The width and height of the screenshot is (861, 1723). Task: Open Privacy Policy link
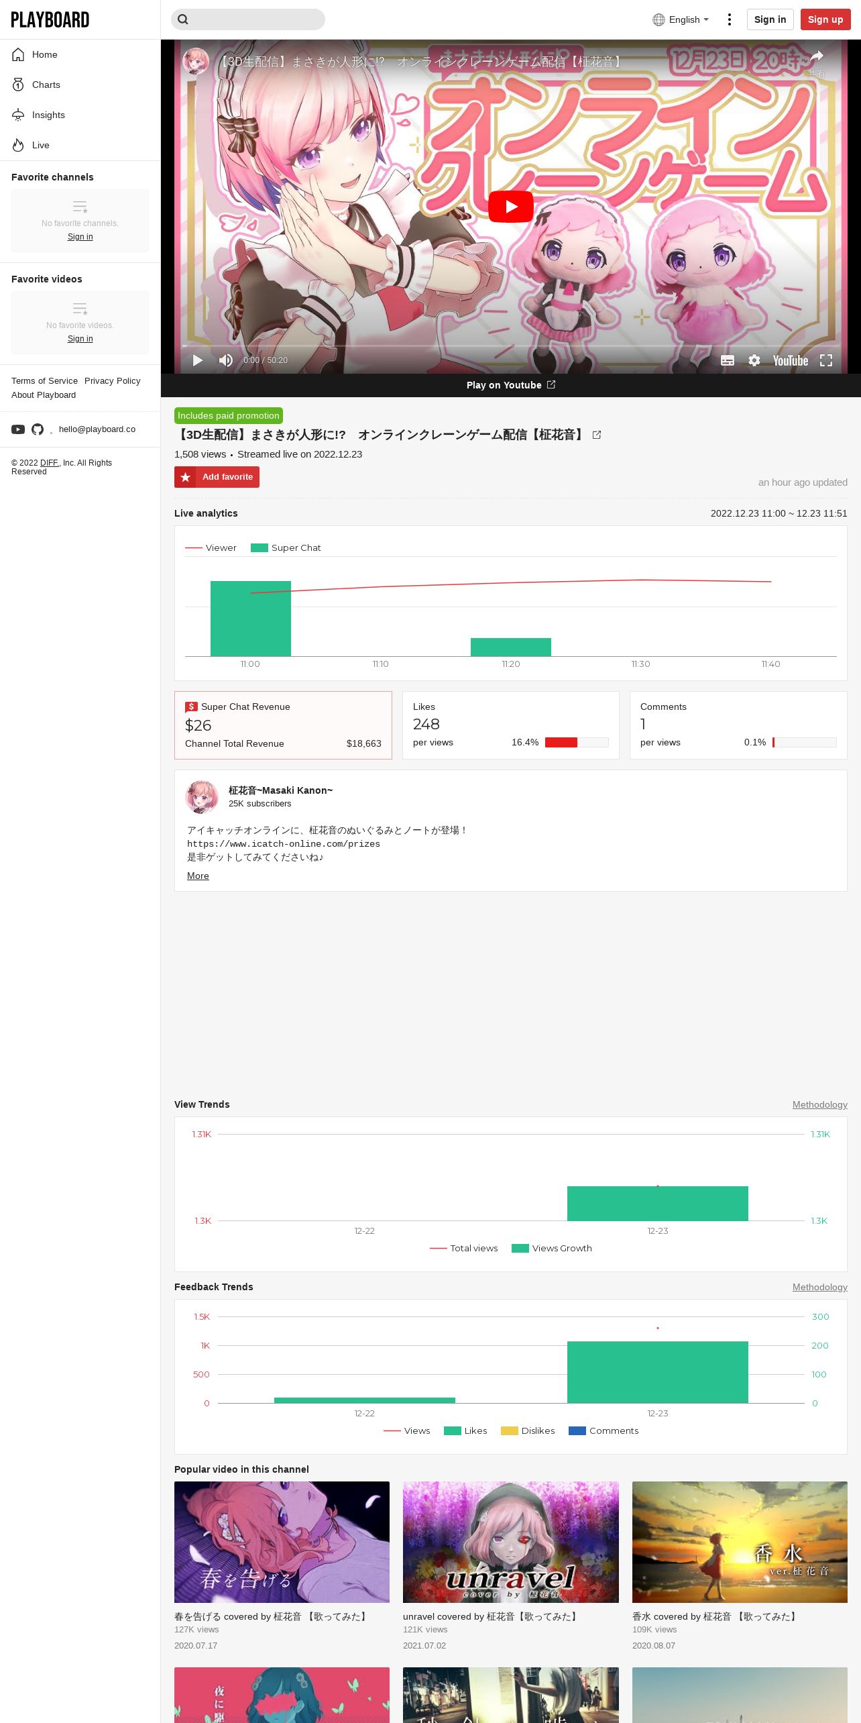point(113,380)
